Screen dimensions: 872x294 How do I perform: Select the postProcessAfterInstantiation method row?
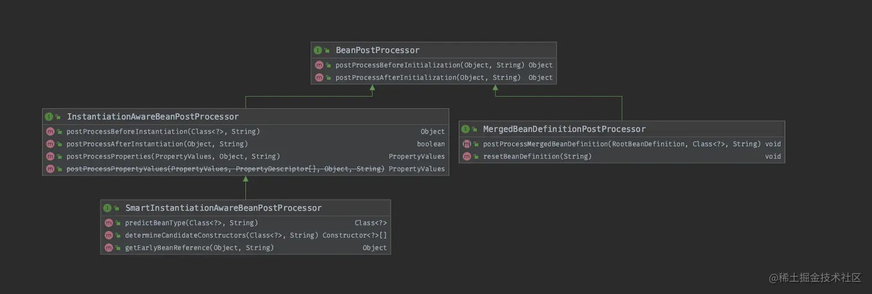(157, 144)
